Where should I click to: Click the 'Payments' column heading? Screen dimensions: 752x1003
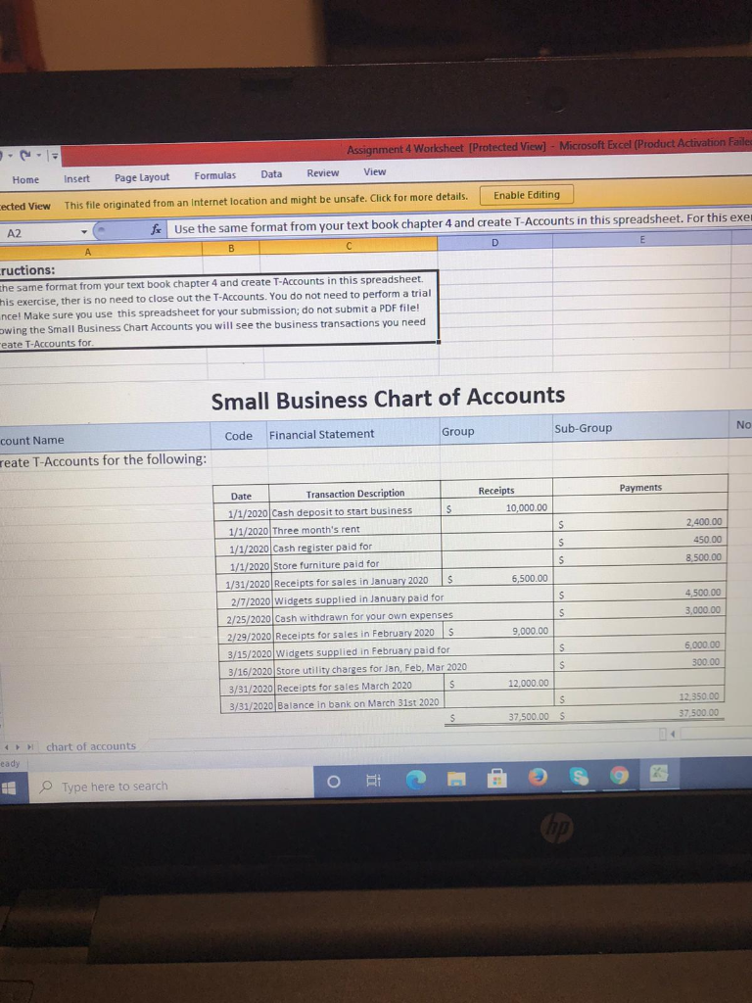click(x=640, y=488)
